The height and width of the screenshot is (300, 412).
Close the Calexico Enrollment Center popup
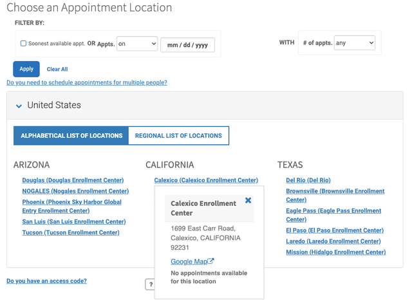[x=248, y=201]
